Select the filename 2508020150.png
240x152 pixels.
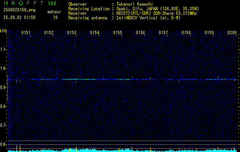coord(19,10)
